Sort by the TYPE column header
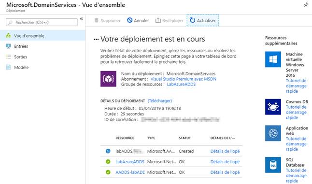The width and height of the screenshot is (312, 184). (151, 138)
